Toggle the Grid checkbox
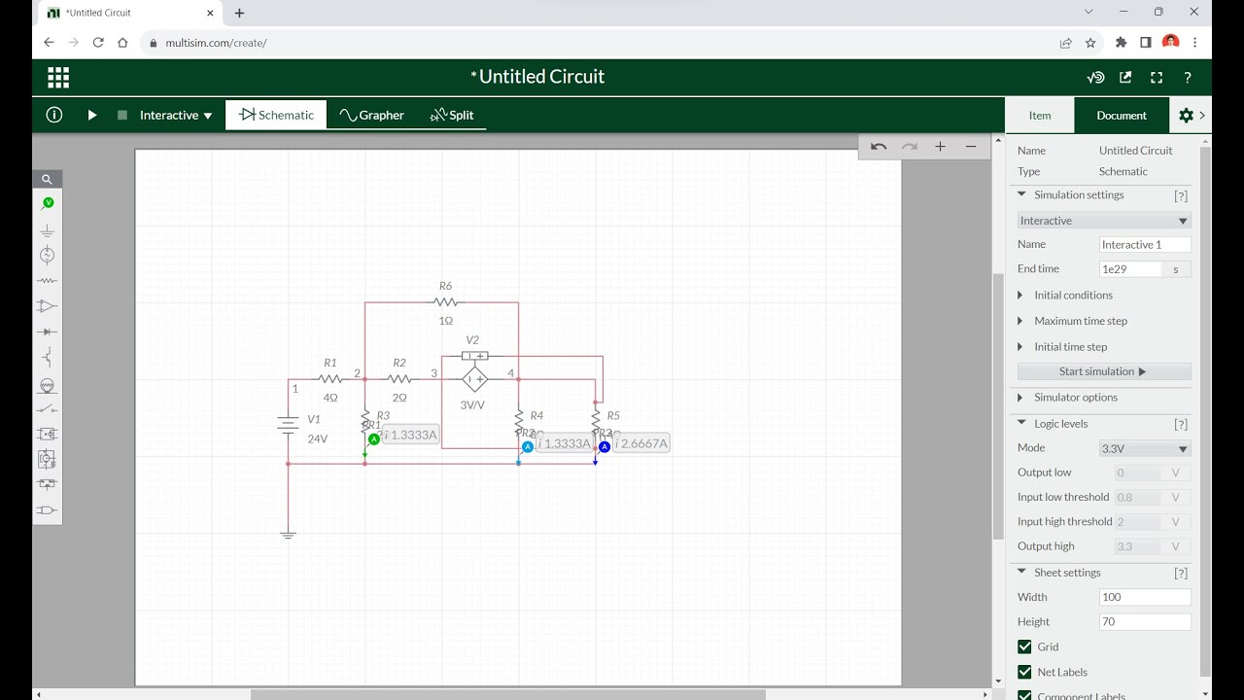 click(x=1024, y=647)
